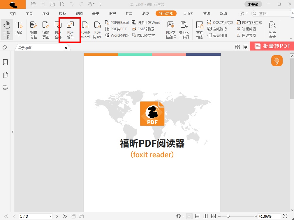This screenshot has height=220, width=294.
Task: Open smart print (智慧打印)
Action: click(217, 35)
